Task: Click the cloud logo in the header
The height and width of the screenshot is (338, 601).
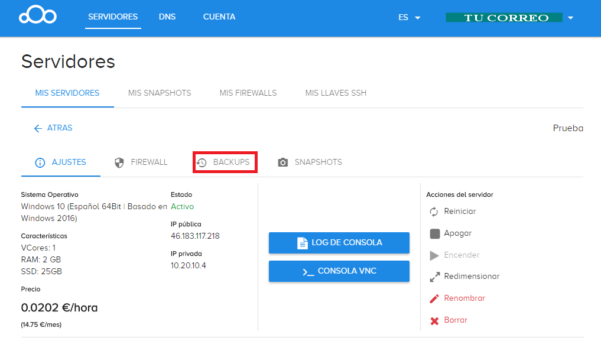Action: pyautogui.click(x=38, y=15)
